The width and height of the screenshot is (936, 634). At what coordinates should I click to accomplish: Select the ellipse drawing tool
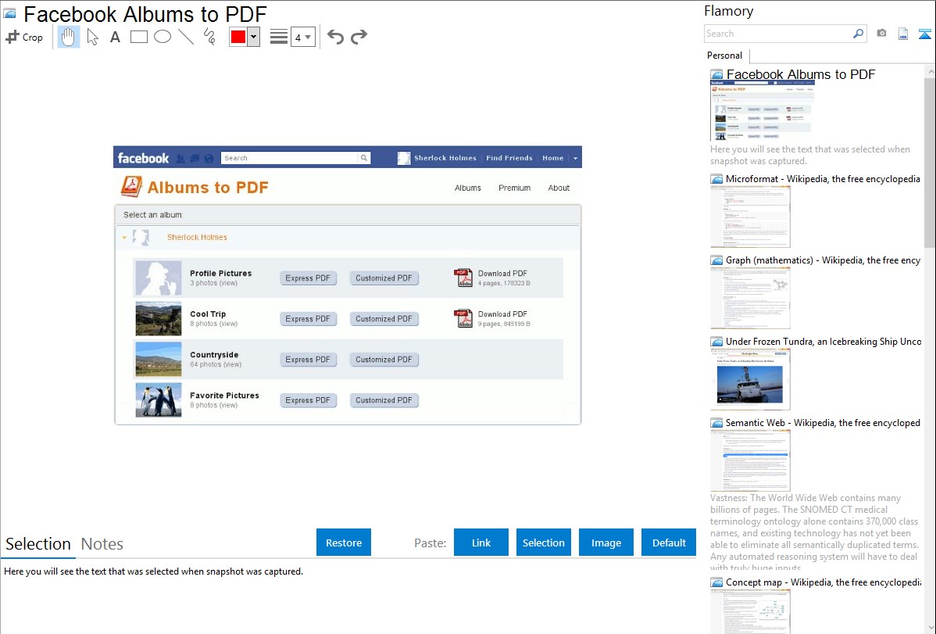click(x=163, y=37)
